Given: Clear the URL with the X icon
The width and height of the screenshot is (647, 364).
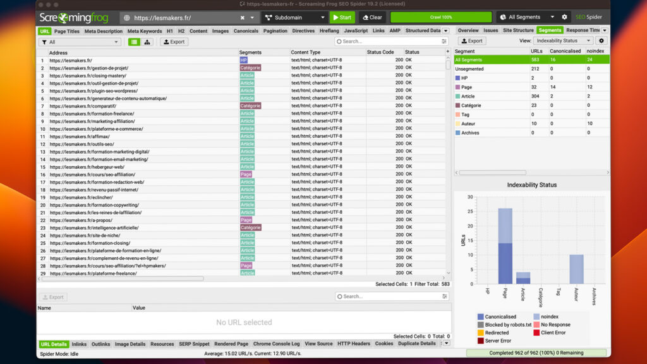Looking at the screenshot, I should point(242,18).
